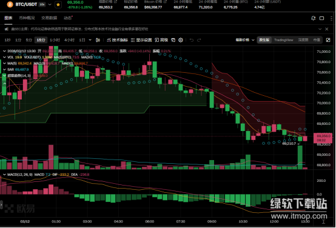Open the chart settings gear icon
This screenshot has width=336, height=228.
(181, 40)
